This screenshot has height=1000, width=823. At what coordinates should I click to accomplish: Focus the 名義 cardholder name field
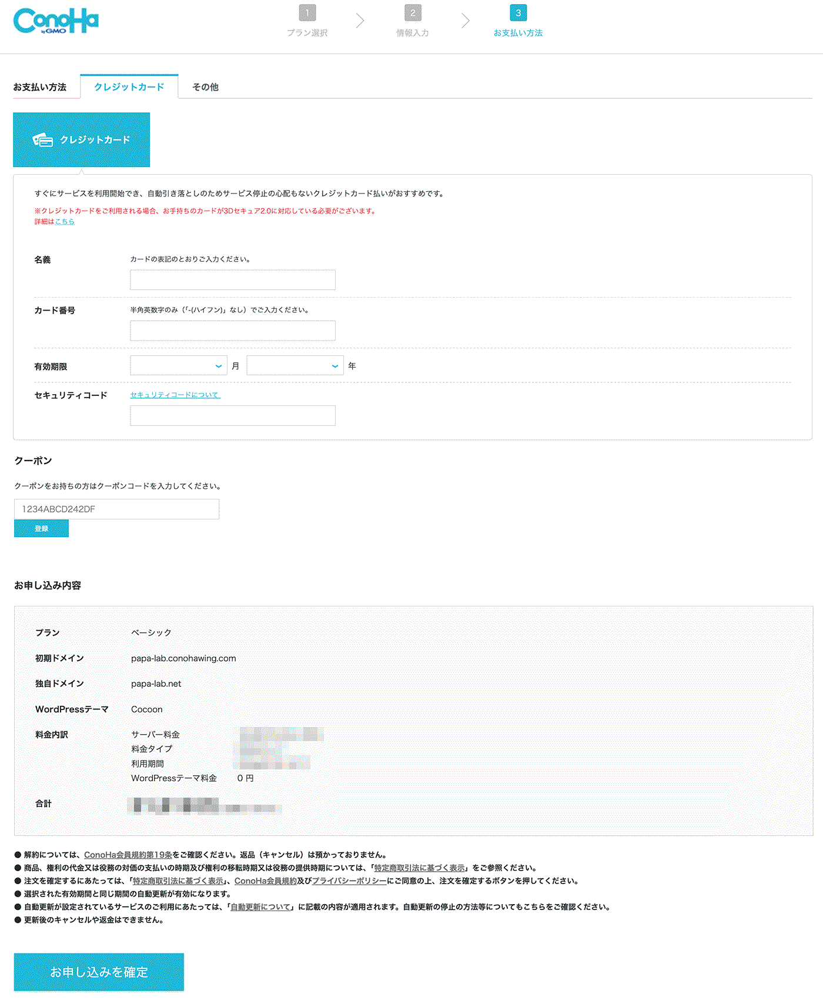coord(233,280)
